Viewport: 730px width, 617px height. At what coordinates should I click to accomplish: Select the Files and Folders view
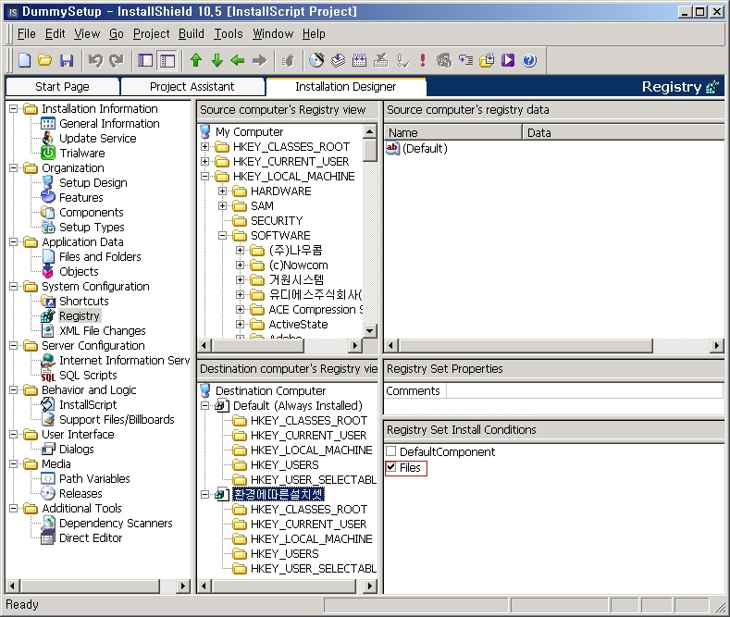coord(100,257)
